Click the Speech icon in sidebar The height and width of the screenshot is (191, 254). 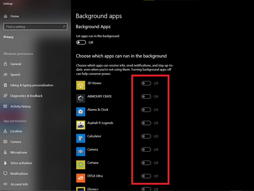coord(5,75)
